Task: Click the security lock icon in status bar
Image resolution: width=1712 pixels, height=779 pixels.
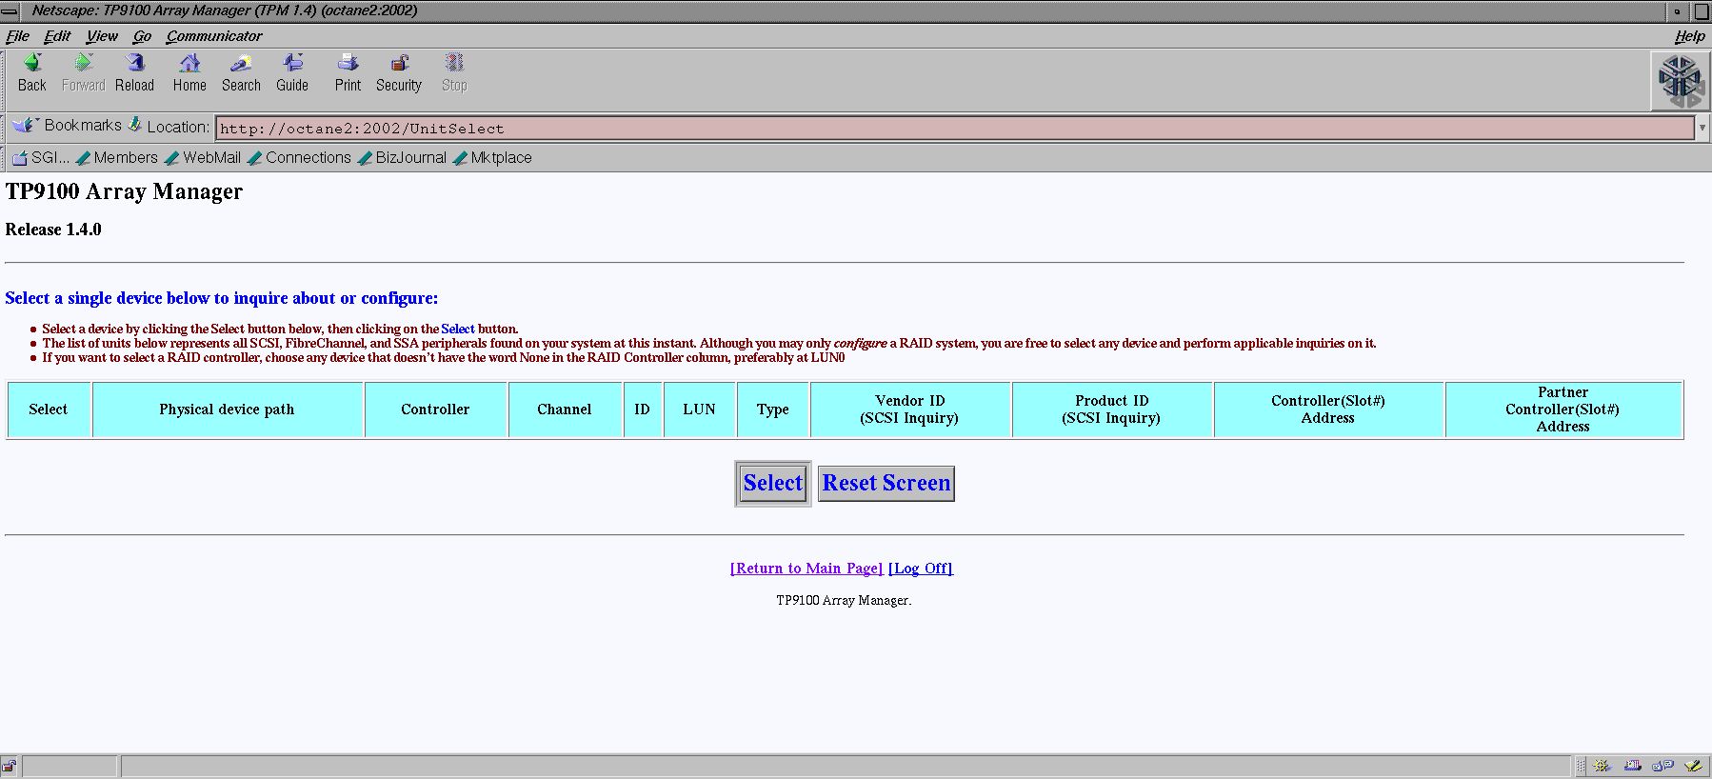Action: 10,766
